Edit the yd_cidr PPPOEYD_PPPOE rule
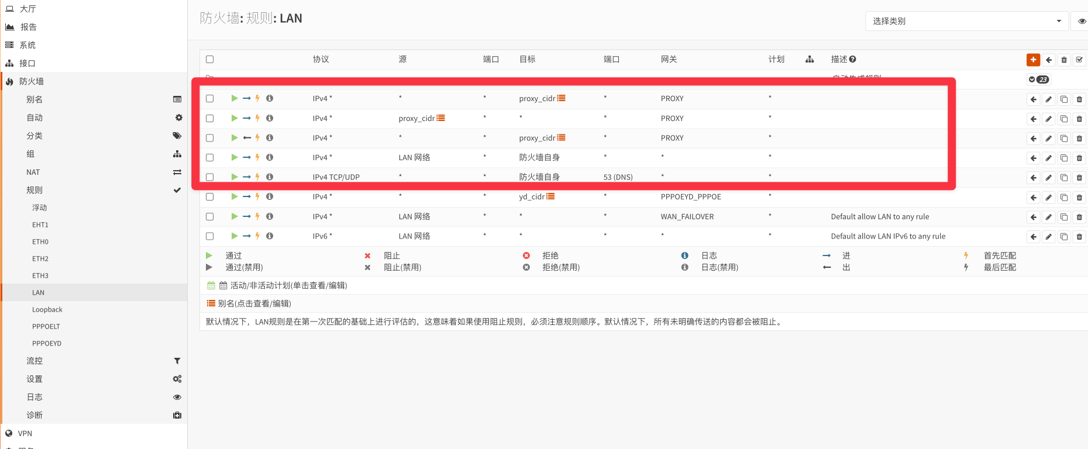This screenshot has width=1088, height=449. point(1049,198)
